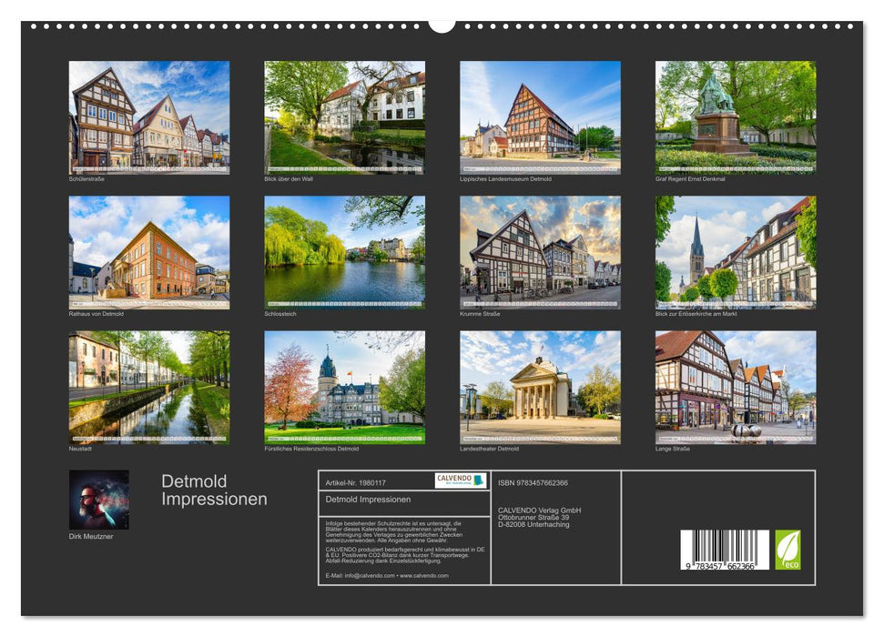The height and width of the screenshot is (637, 884).
Task: Open the Rathaus von Detmold photo
Action: (149, 252)
